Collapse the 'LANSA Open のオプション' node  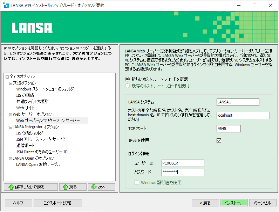coord(11,159)
